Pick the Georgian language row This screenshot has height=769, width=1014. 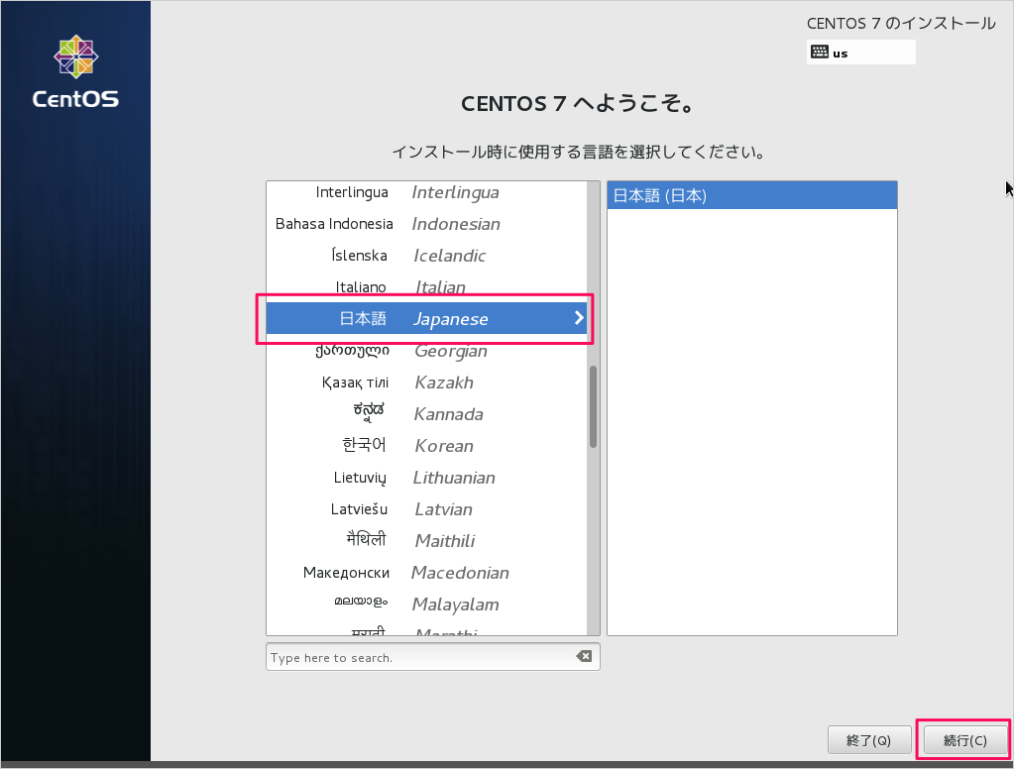pyautogui.click(x=427, y=351)
